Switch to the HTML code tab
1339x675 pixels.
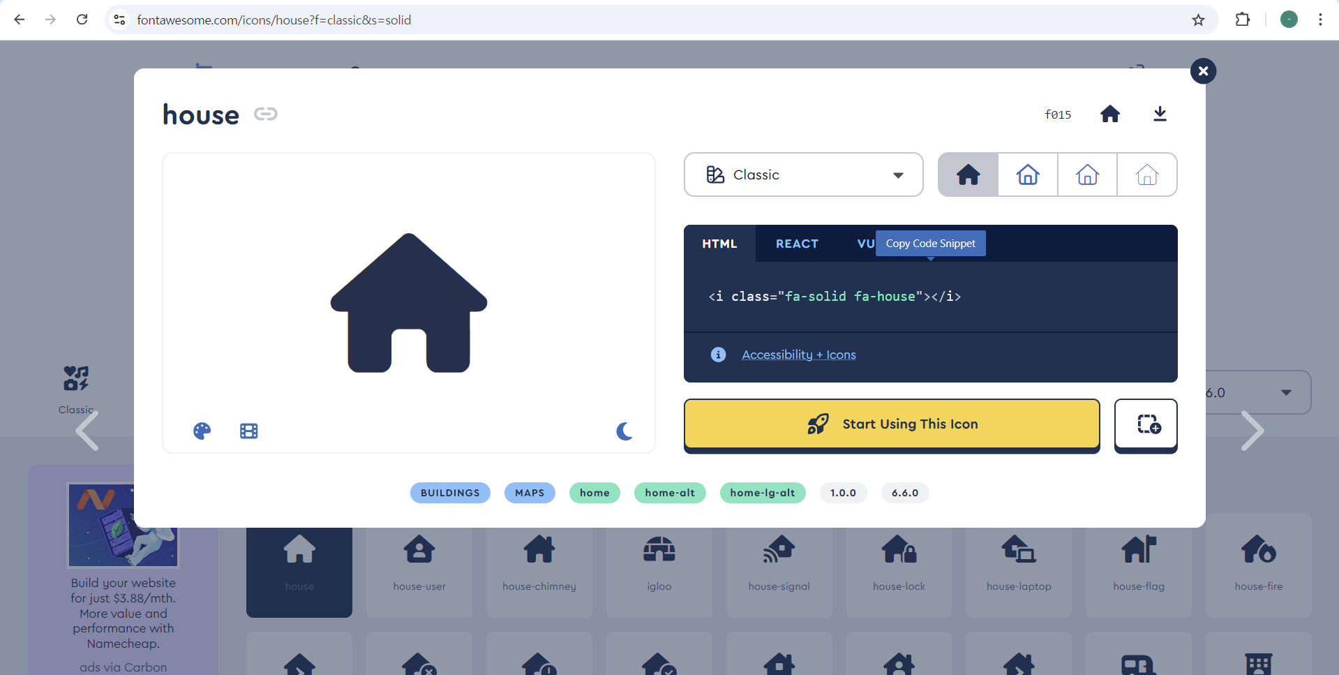[x=719, y=244]
